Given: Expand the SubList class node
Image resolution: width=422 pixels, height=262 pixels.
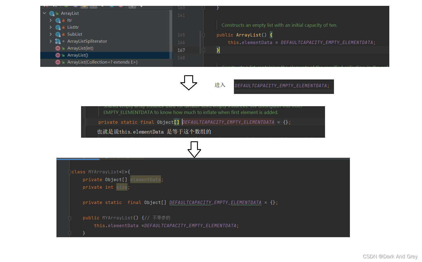Looking at the screenshot, I should coord(51,34).
